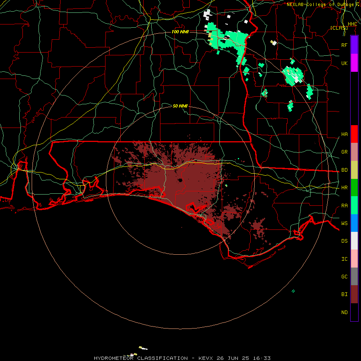This screenshot has height=361, width=361.
Task: Click the HR green legend swatch
Action: (x=354, y=188)
